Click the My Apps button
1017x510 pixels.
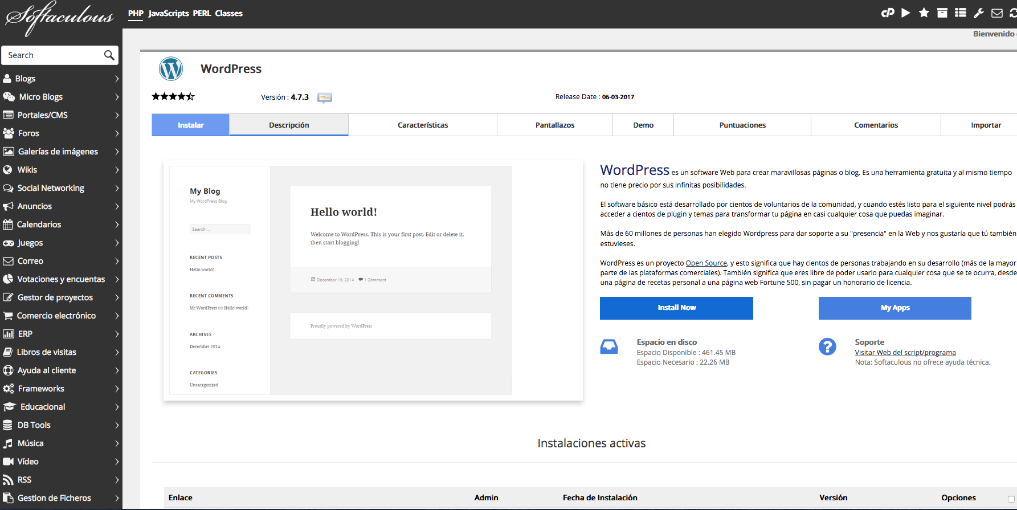(x=895, y=308)
